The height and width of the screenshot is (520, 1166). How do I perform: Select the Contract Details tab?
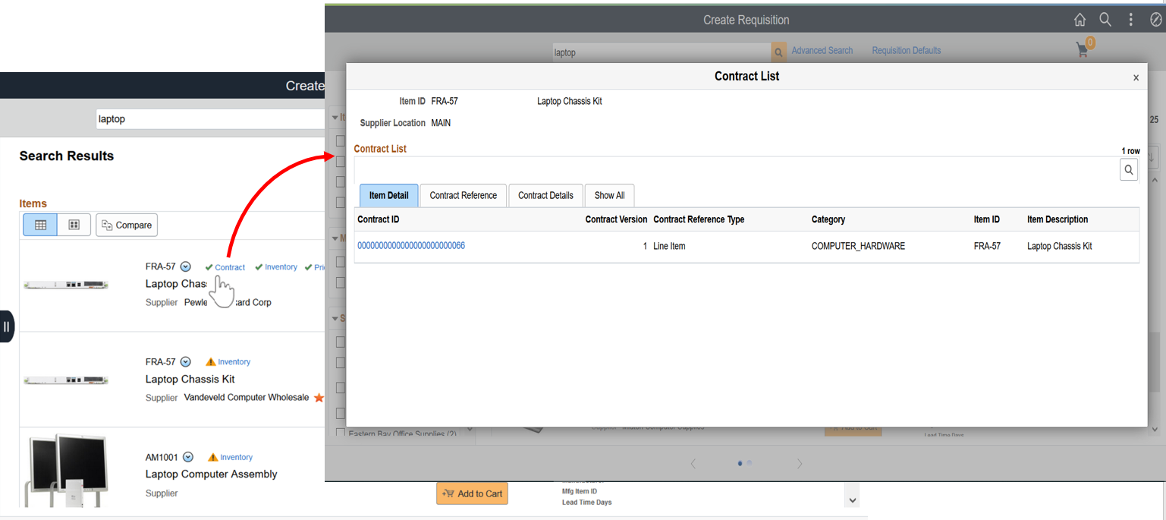[545, 195]
